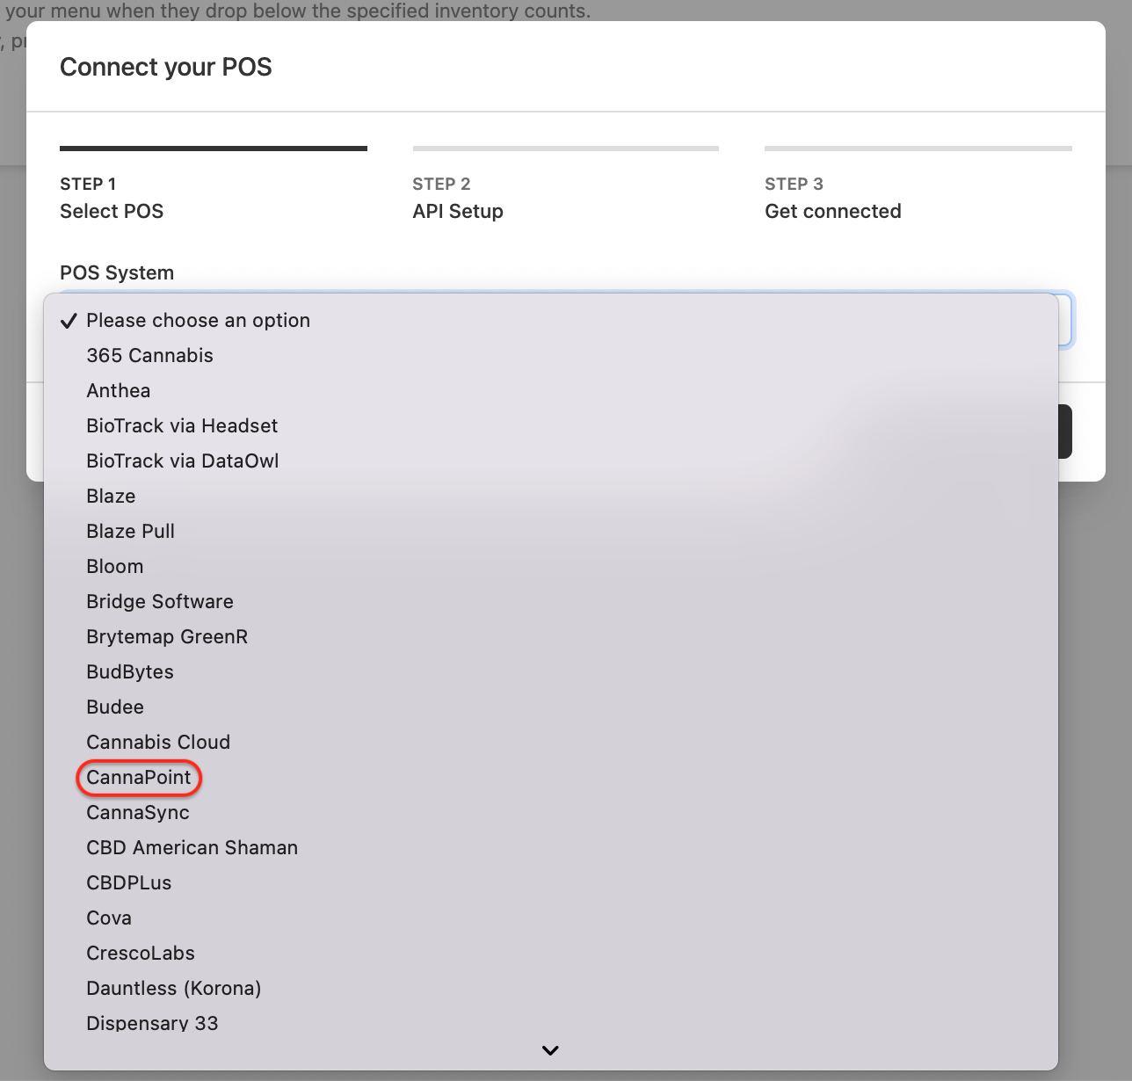Select BudBytes option
The image size is (1132, 1081).
[x=550, y=671]
